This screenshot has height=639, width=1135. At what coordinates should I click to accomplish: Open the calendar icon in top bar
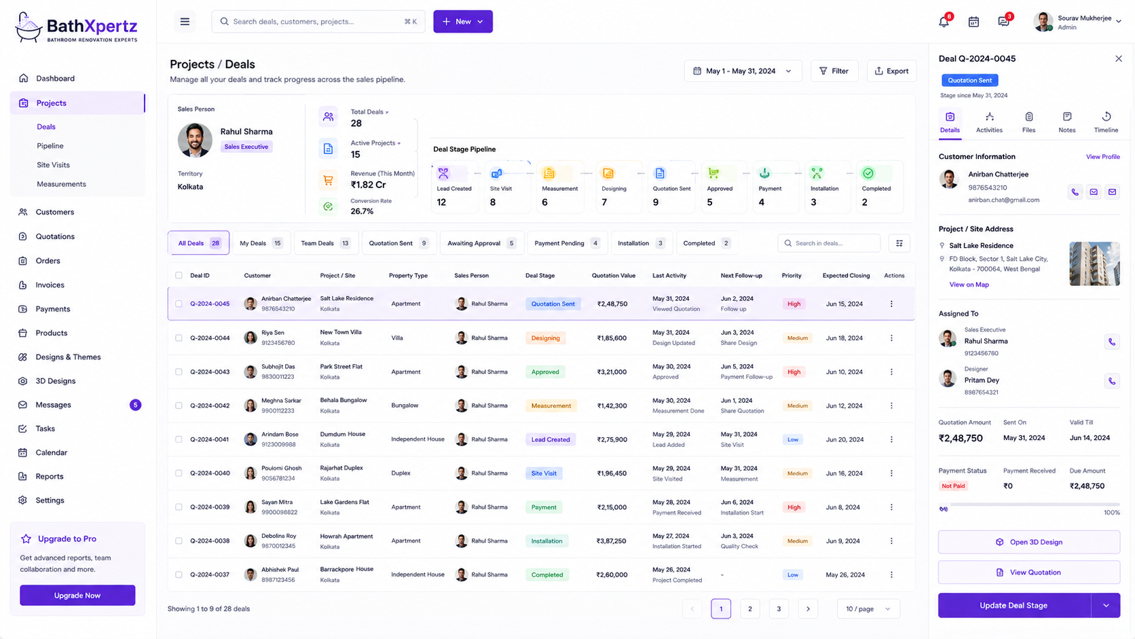973,22
